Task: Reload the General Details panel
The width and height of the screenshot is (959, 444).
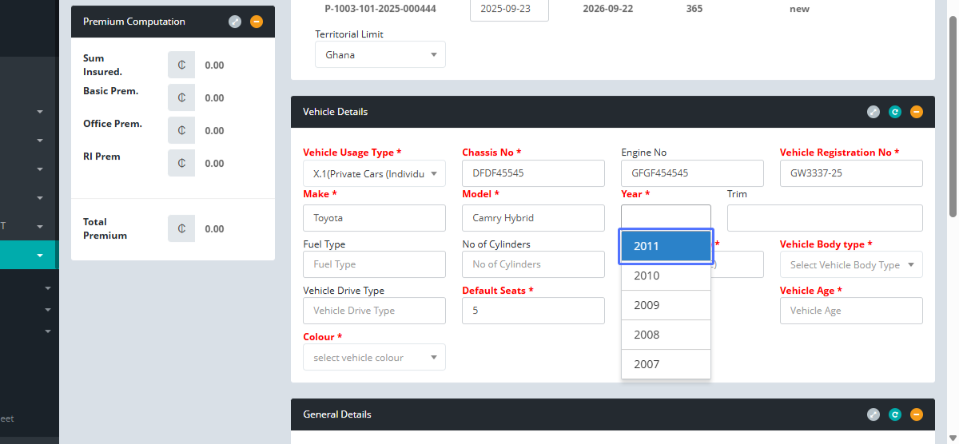Action: (895, 414)
